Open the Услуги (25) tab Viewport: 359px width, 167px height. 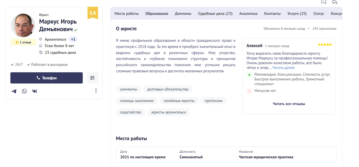(x=297, y=13)
